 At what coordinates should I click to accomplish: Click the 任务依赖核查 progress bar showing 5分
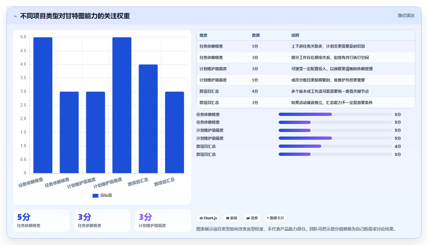coord(335,114)
